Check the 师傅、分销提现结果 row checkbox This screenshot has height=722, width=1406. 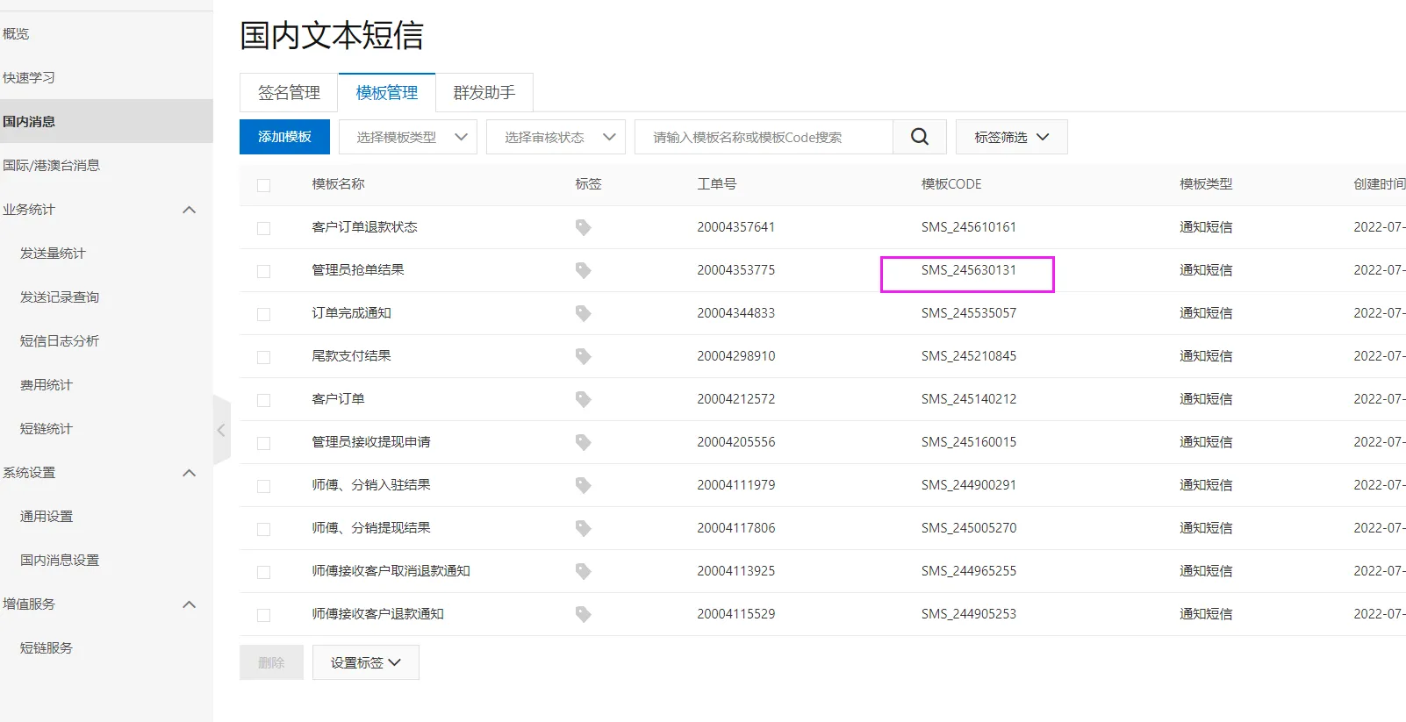tap(263, 529)
